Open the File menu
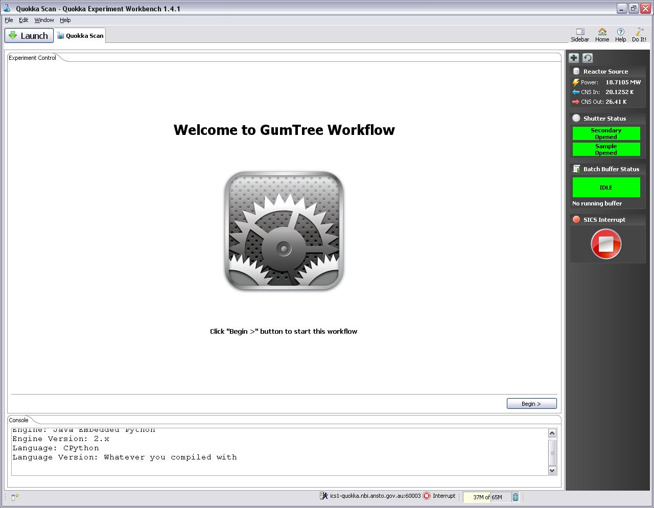The width and height of the screenshot is (654, 508). coord(9,20)
